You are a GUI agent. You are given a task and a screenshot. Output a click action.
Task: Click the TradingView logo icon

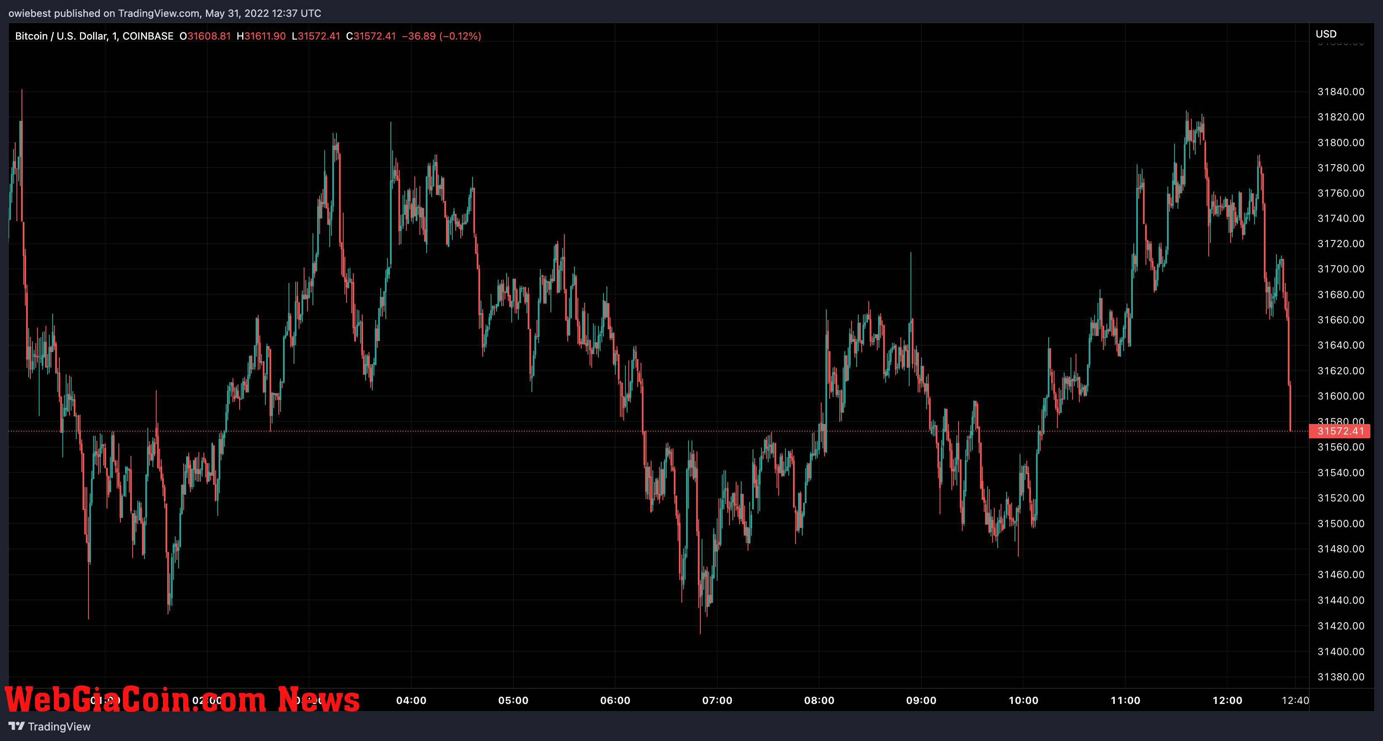tap(17, 726)
